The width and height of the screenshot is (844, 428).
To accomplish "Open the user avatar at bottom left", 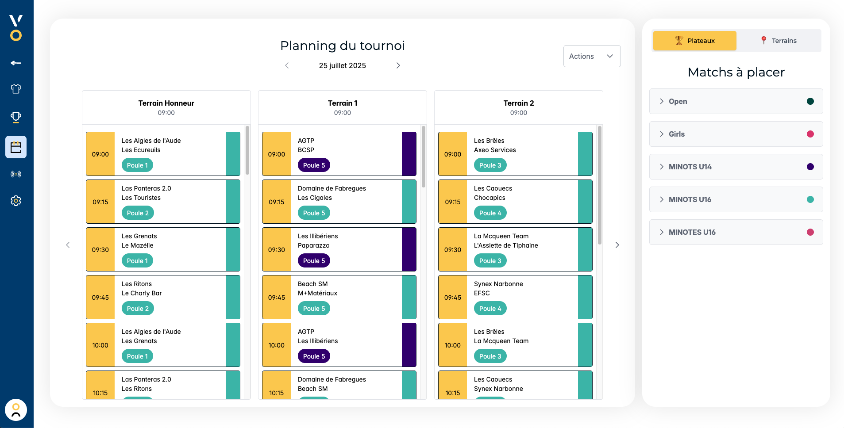I will click(x=16, y=410).
